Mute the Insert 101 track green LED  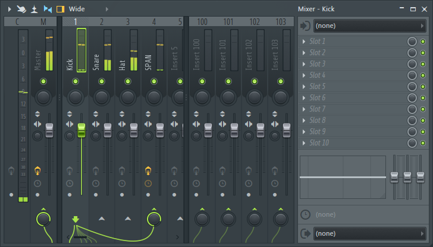coord(228,81)
